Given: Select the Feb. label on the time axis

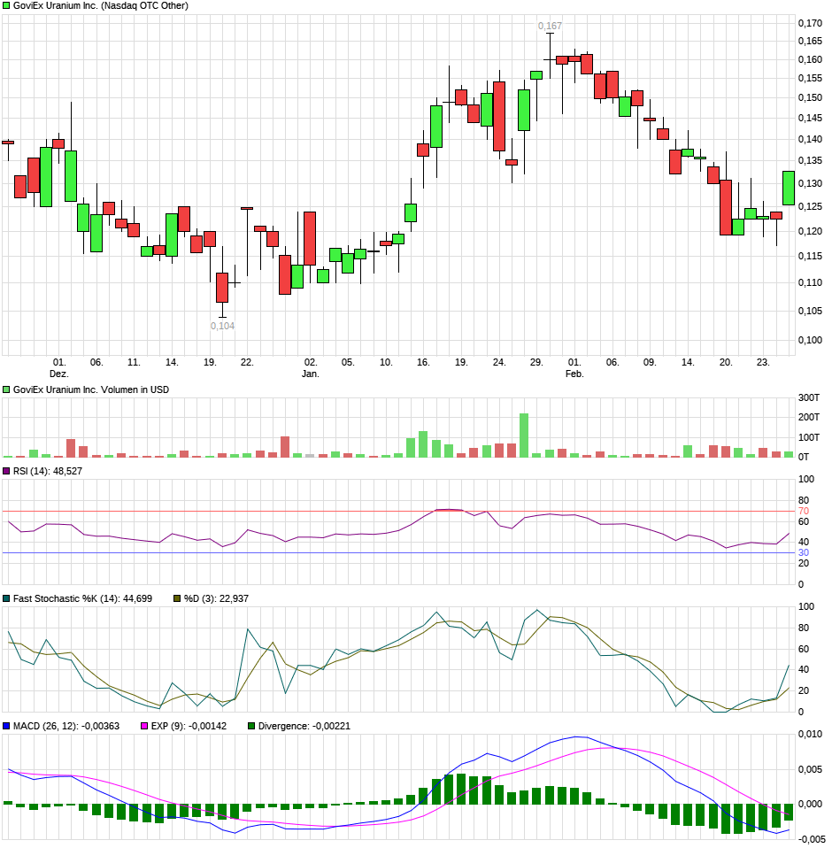Looking at the screenshot, I should tap(574, 373).
